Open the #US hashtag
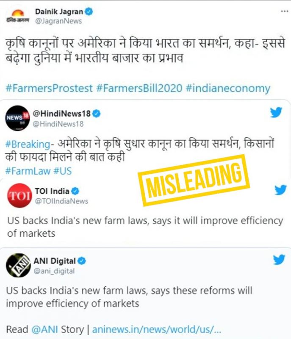291x339 pixels. pyautogui.click(x=62, y=171)
